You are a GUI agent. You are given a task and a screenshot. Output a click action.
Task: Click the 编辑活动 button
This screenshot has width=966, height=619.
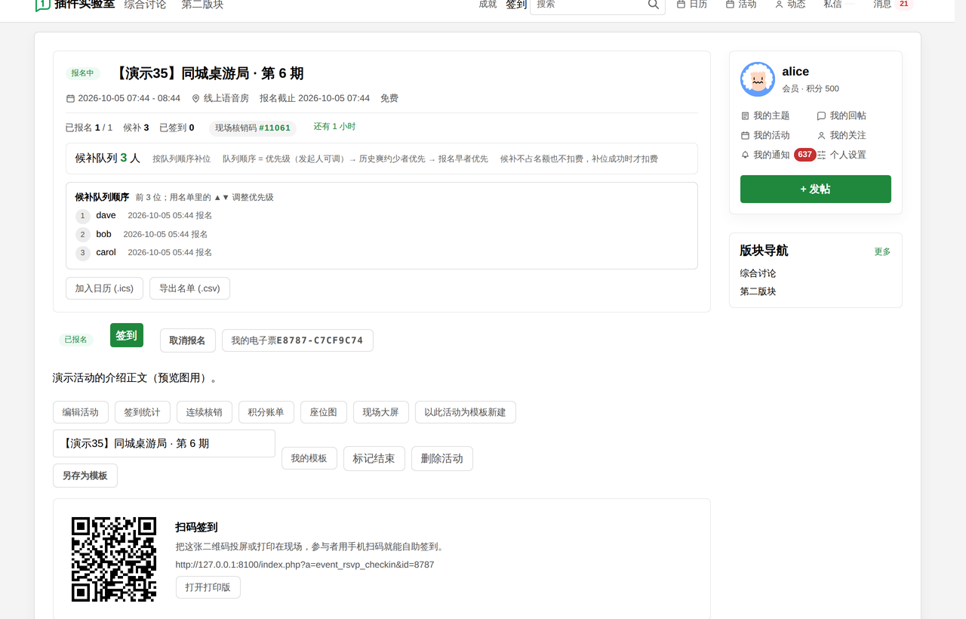point(81,412)
